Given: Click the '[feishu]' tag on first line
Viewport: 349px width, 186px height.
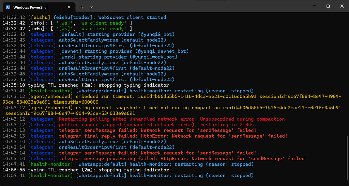Looking at the screenshot, I should pos(39,17).
